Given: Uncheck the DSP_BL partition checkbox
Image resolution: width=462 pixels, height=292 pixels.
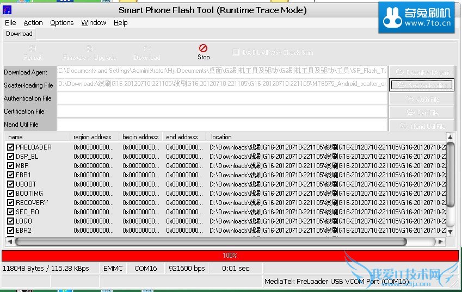Looking at the screenshot, I should (x=10, y=156).
